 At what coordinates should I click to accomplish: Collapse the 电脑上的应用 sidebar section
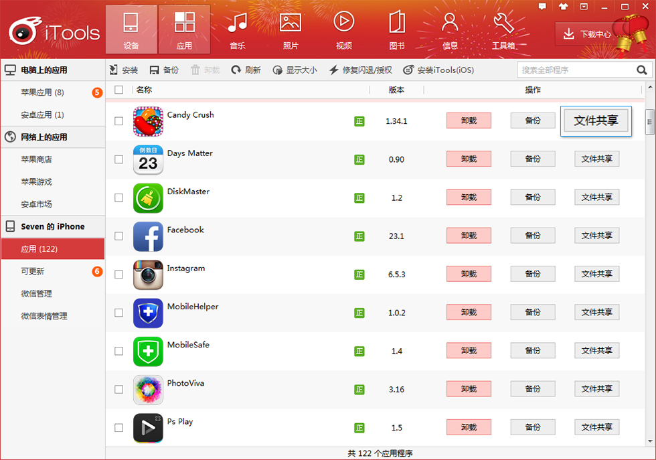pos(53,70)
